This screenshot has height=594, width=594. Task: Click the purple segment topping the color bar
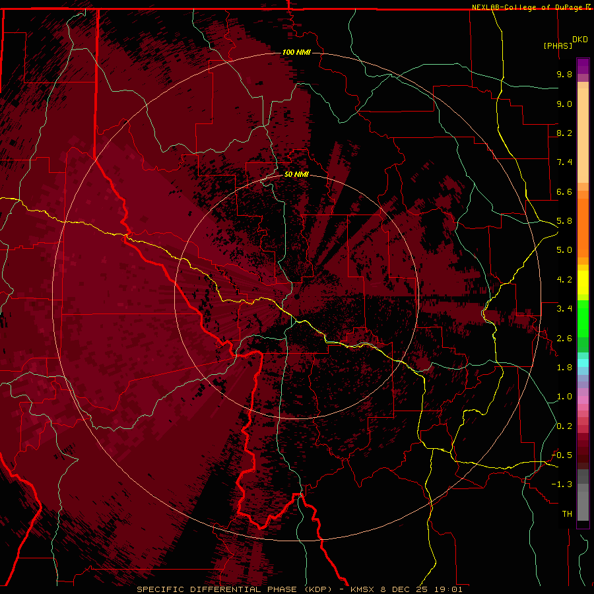[x=583, y=67]
